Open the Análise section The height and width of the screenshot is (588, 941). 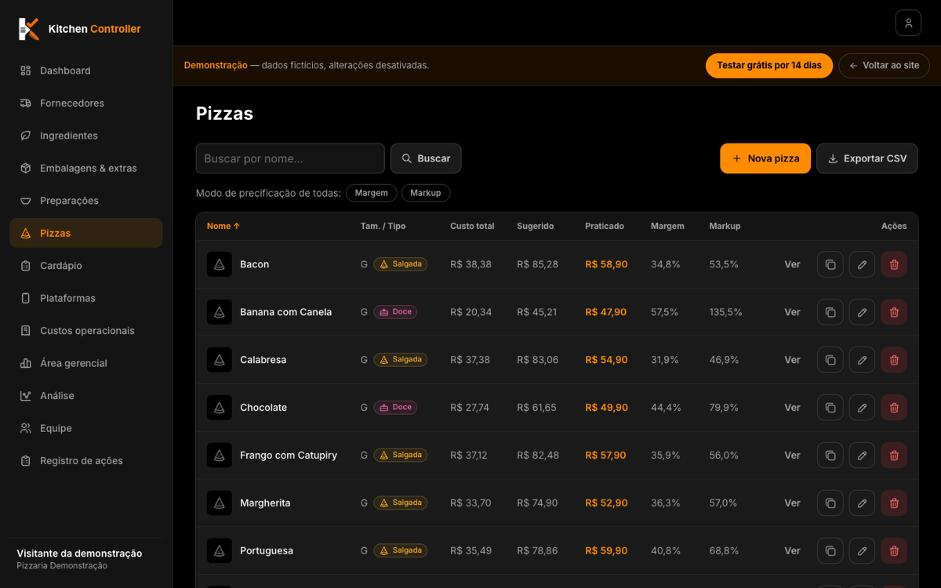coord(86,396)
